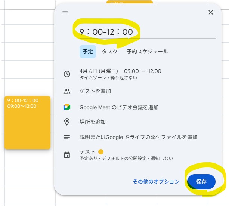Image resolution: width=229 pixels, height=206 pixels.
Task: Select the 予定 tab
Action: [88, 52]
